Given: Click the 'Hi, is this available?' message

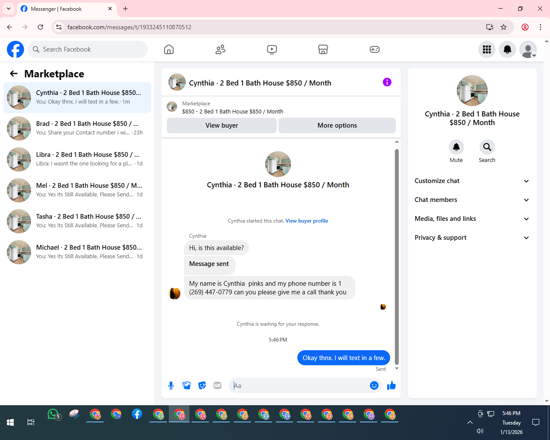Looking at the screenshot, I should (217, 248).
